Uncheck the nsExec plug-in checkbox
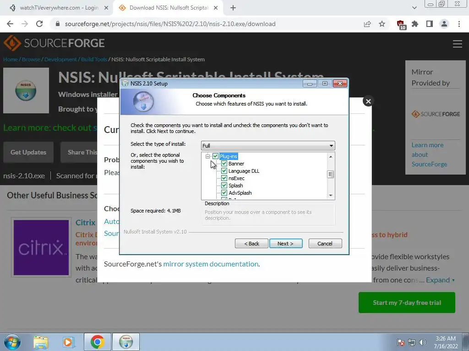469x351 pixels. pos(224,178)
